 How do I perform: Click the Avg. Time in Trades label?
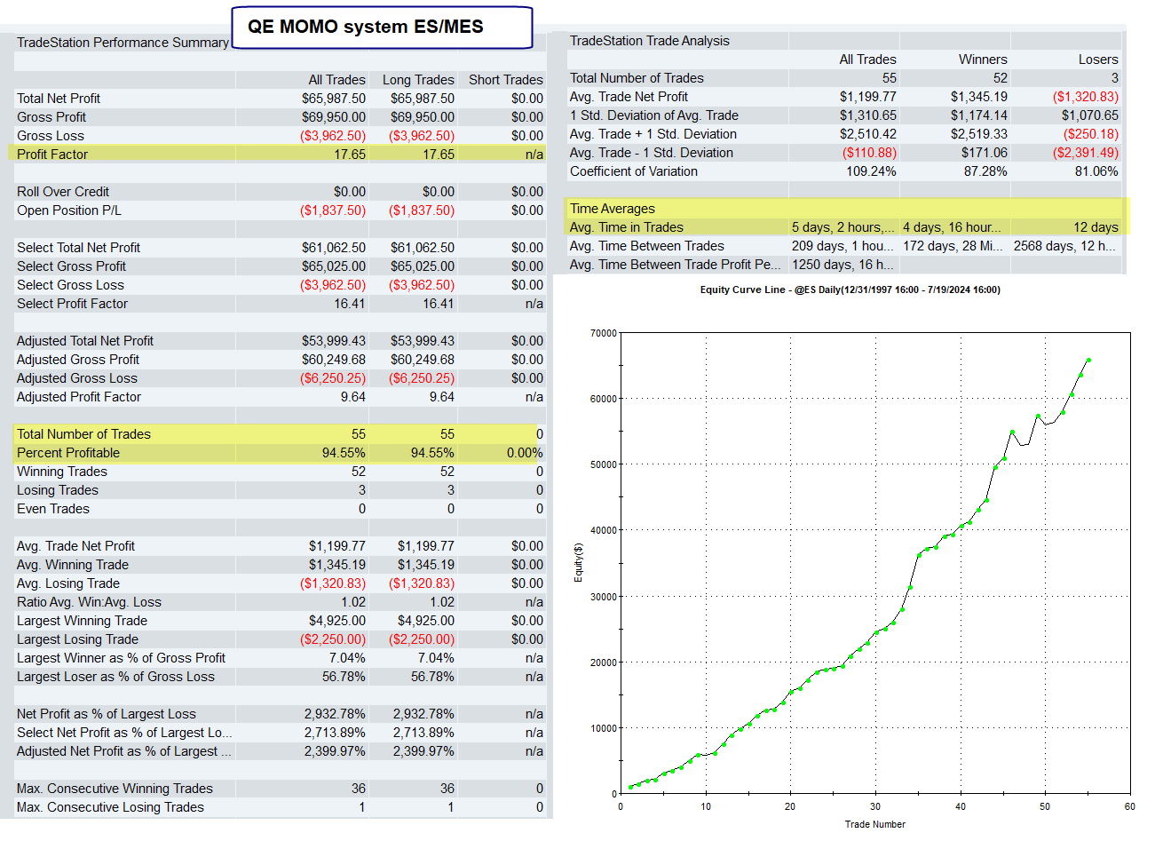(627, 227)
